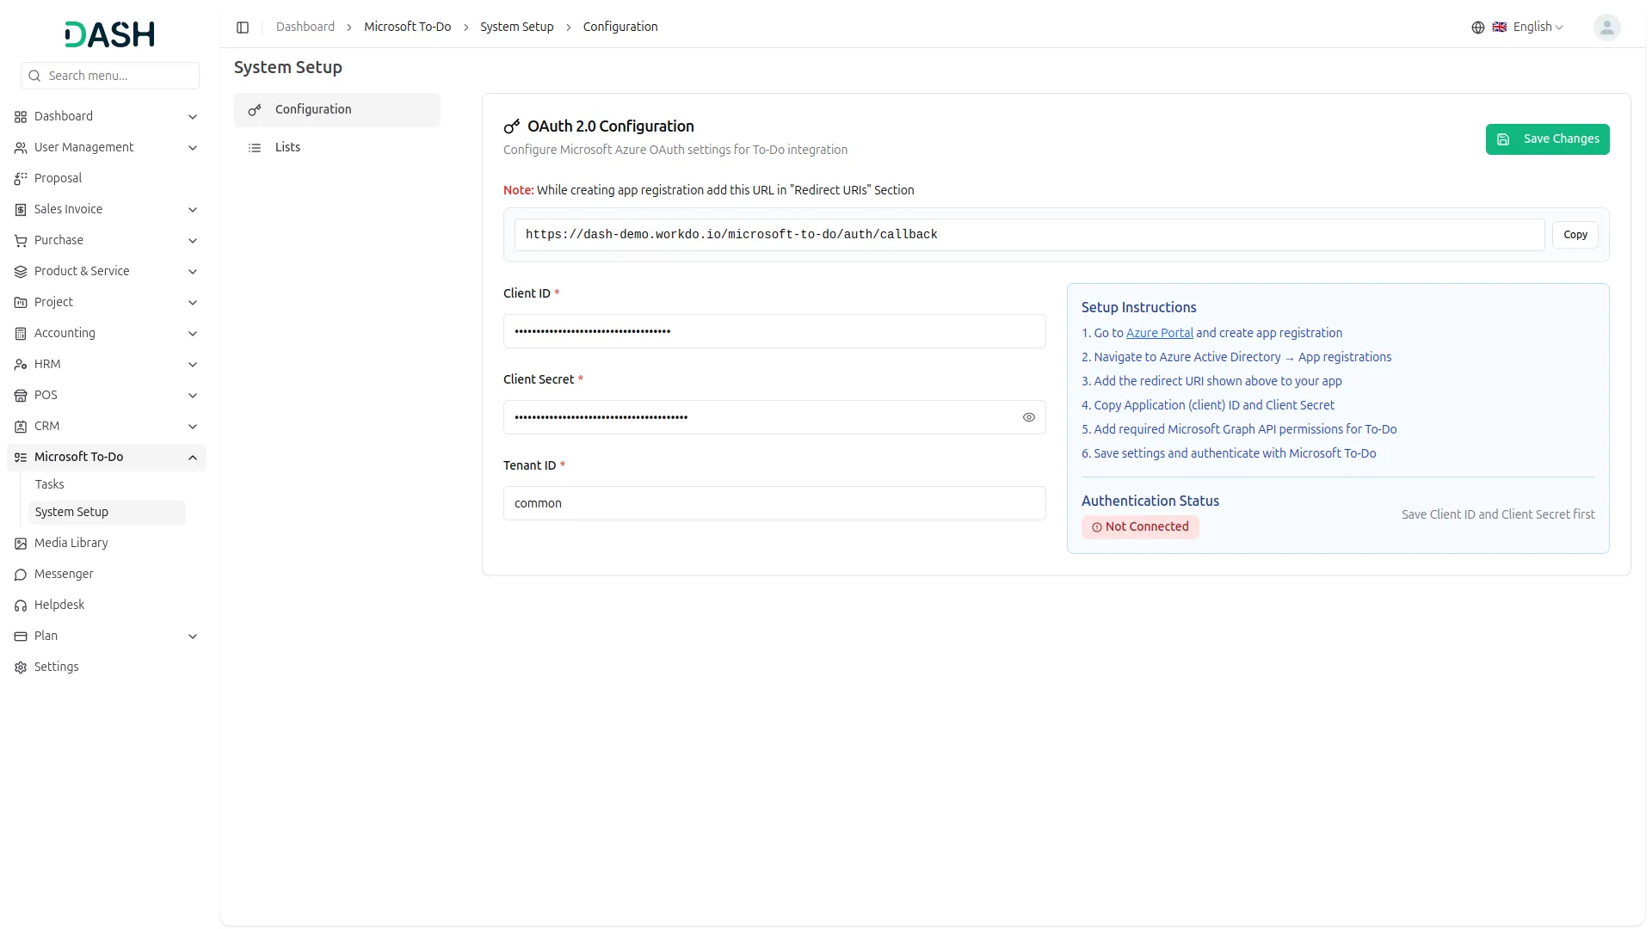1652x929 pixels.
Task: Click the POS store icon
Action: click(x=21, y=396)
